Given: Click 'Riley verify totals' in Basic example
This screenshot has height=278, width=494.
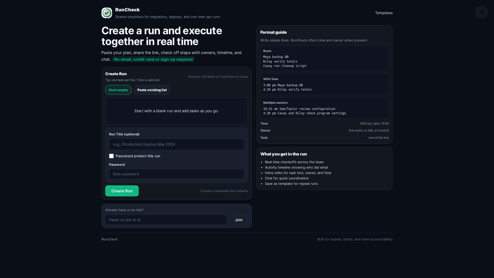Looking at the screenshot, I should click(x=280, y=62).
